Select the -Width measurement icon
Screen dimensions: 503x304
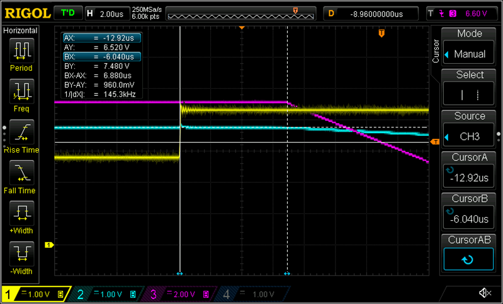[x=21, y=254]
